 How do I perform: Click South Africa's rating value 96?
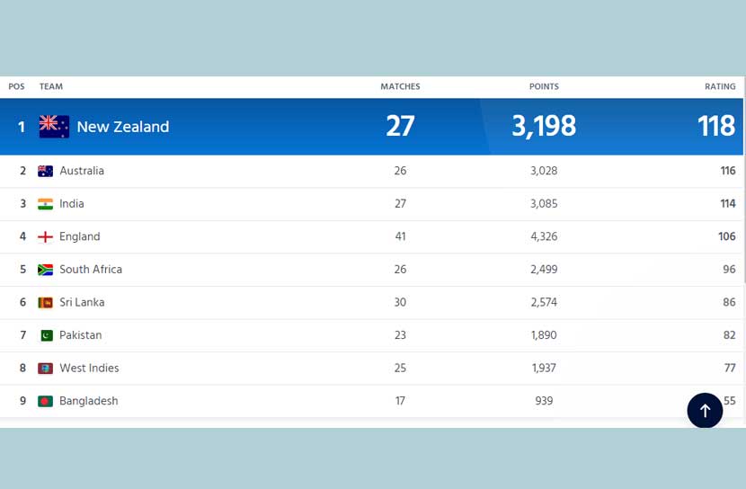[729, 270]
